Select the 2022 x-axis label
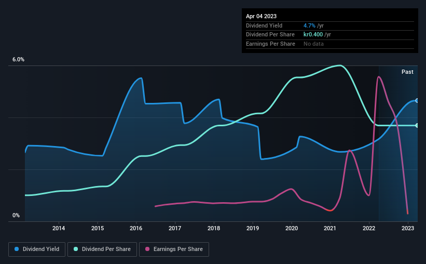The height and width of the screenshot is (264, 426). tap(369, 228)
